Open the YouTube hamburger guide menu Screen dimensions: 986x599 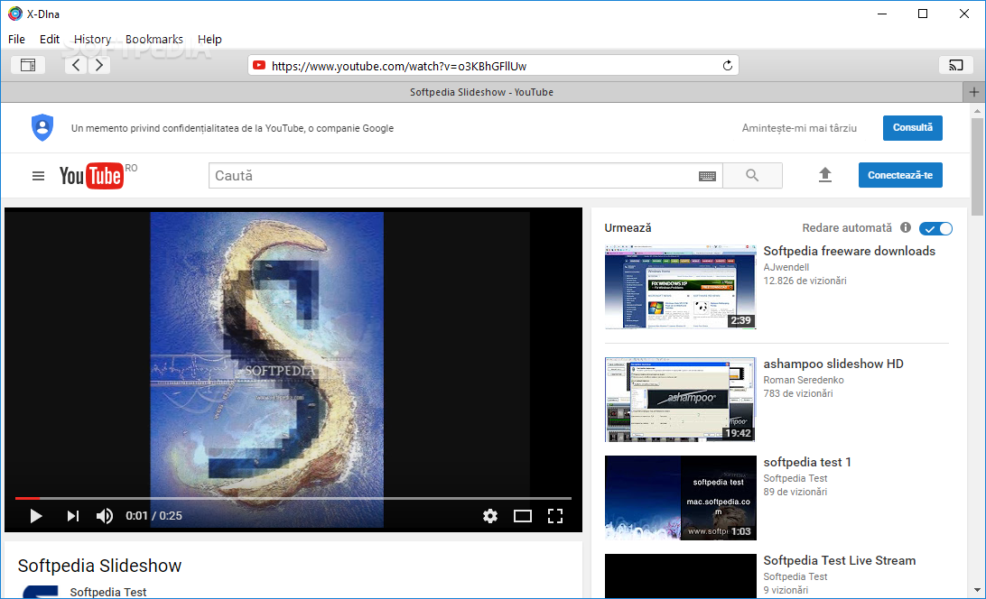(38, 176)
